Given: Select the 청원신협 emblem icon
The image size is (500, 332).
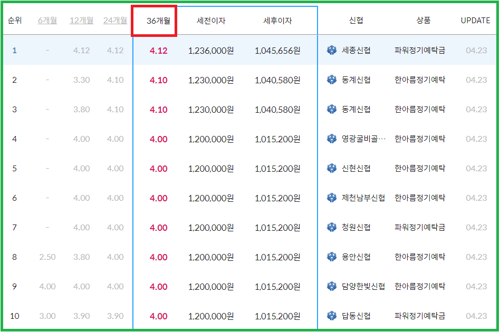Looking at the screenshot, I should coord(333,227).
